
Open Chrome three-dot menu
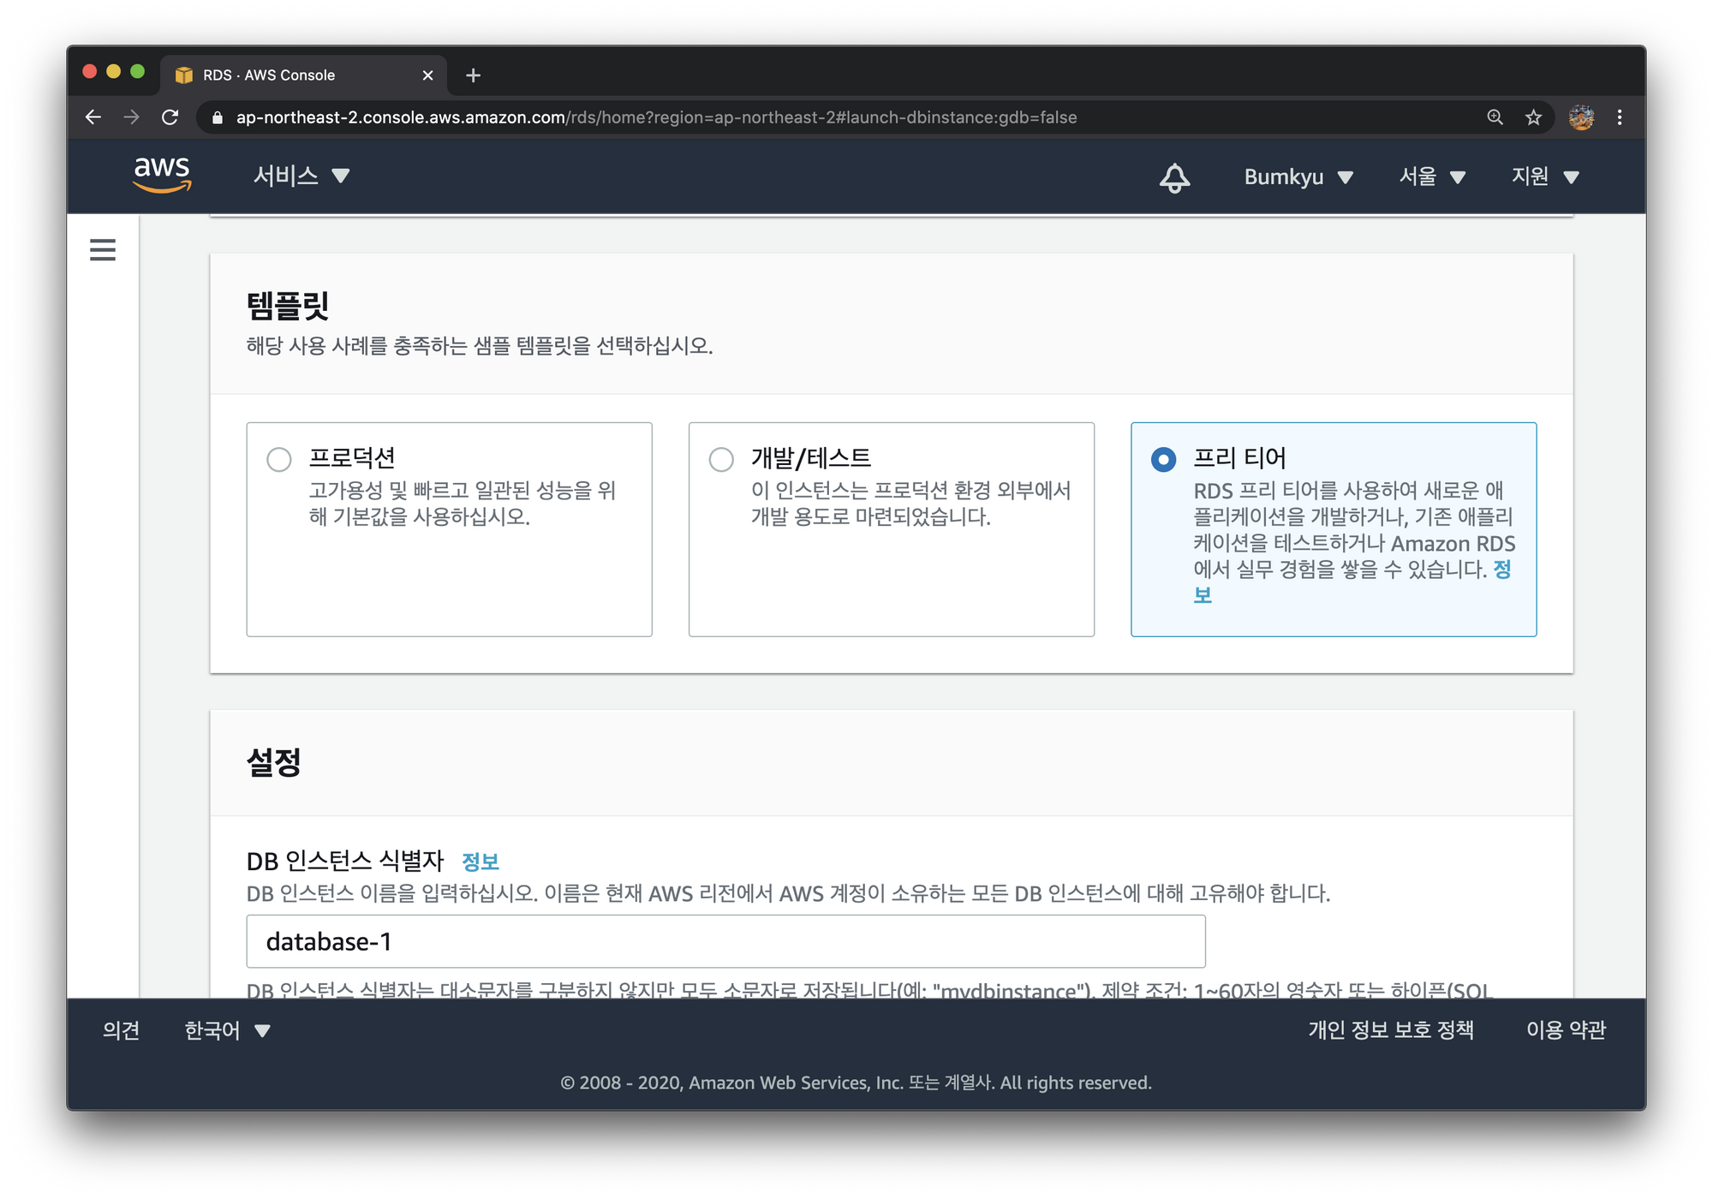[x=1619, y=117]
